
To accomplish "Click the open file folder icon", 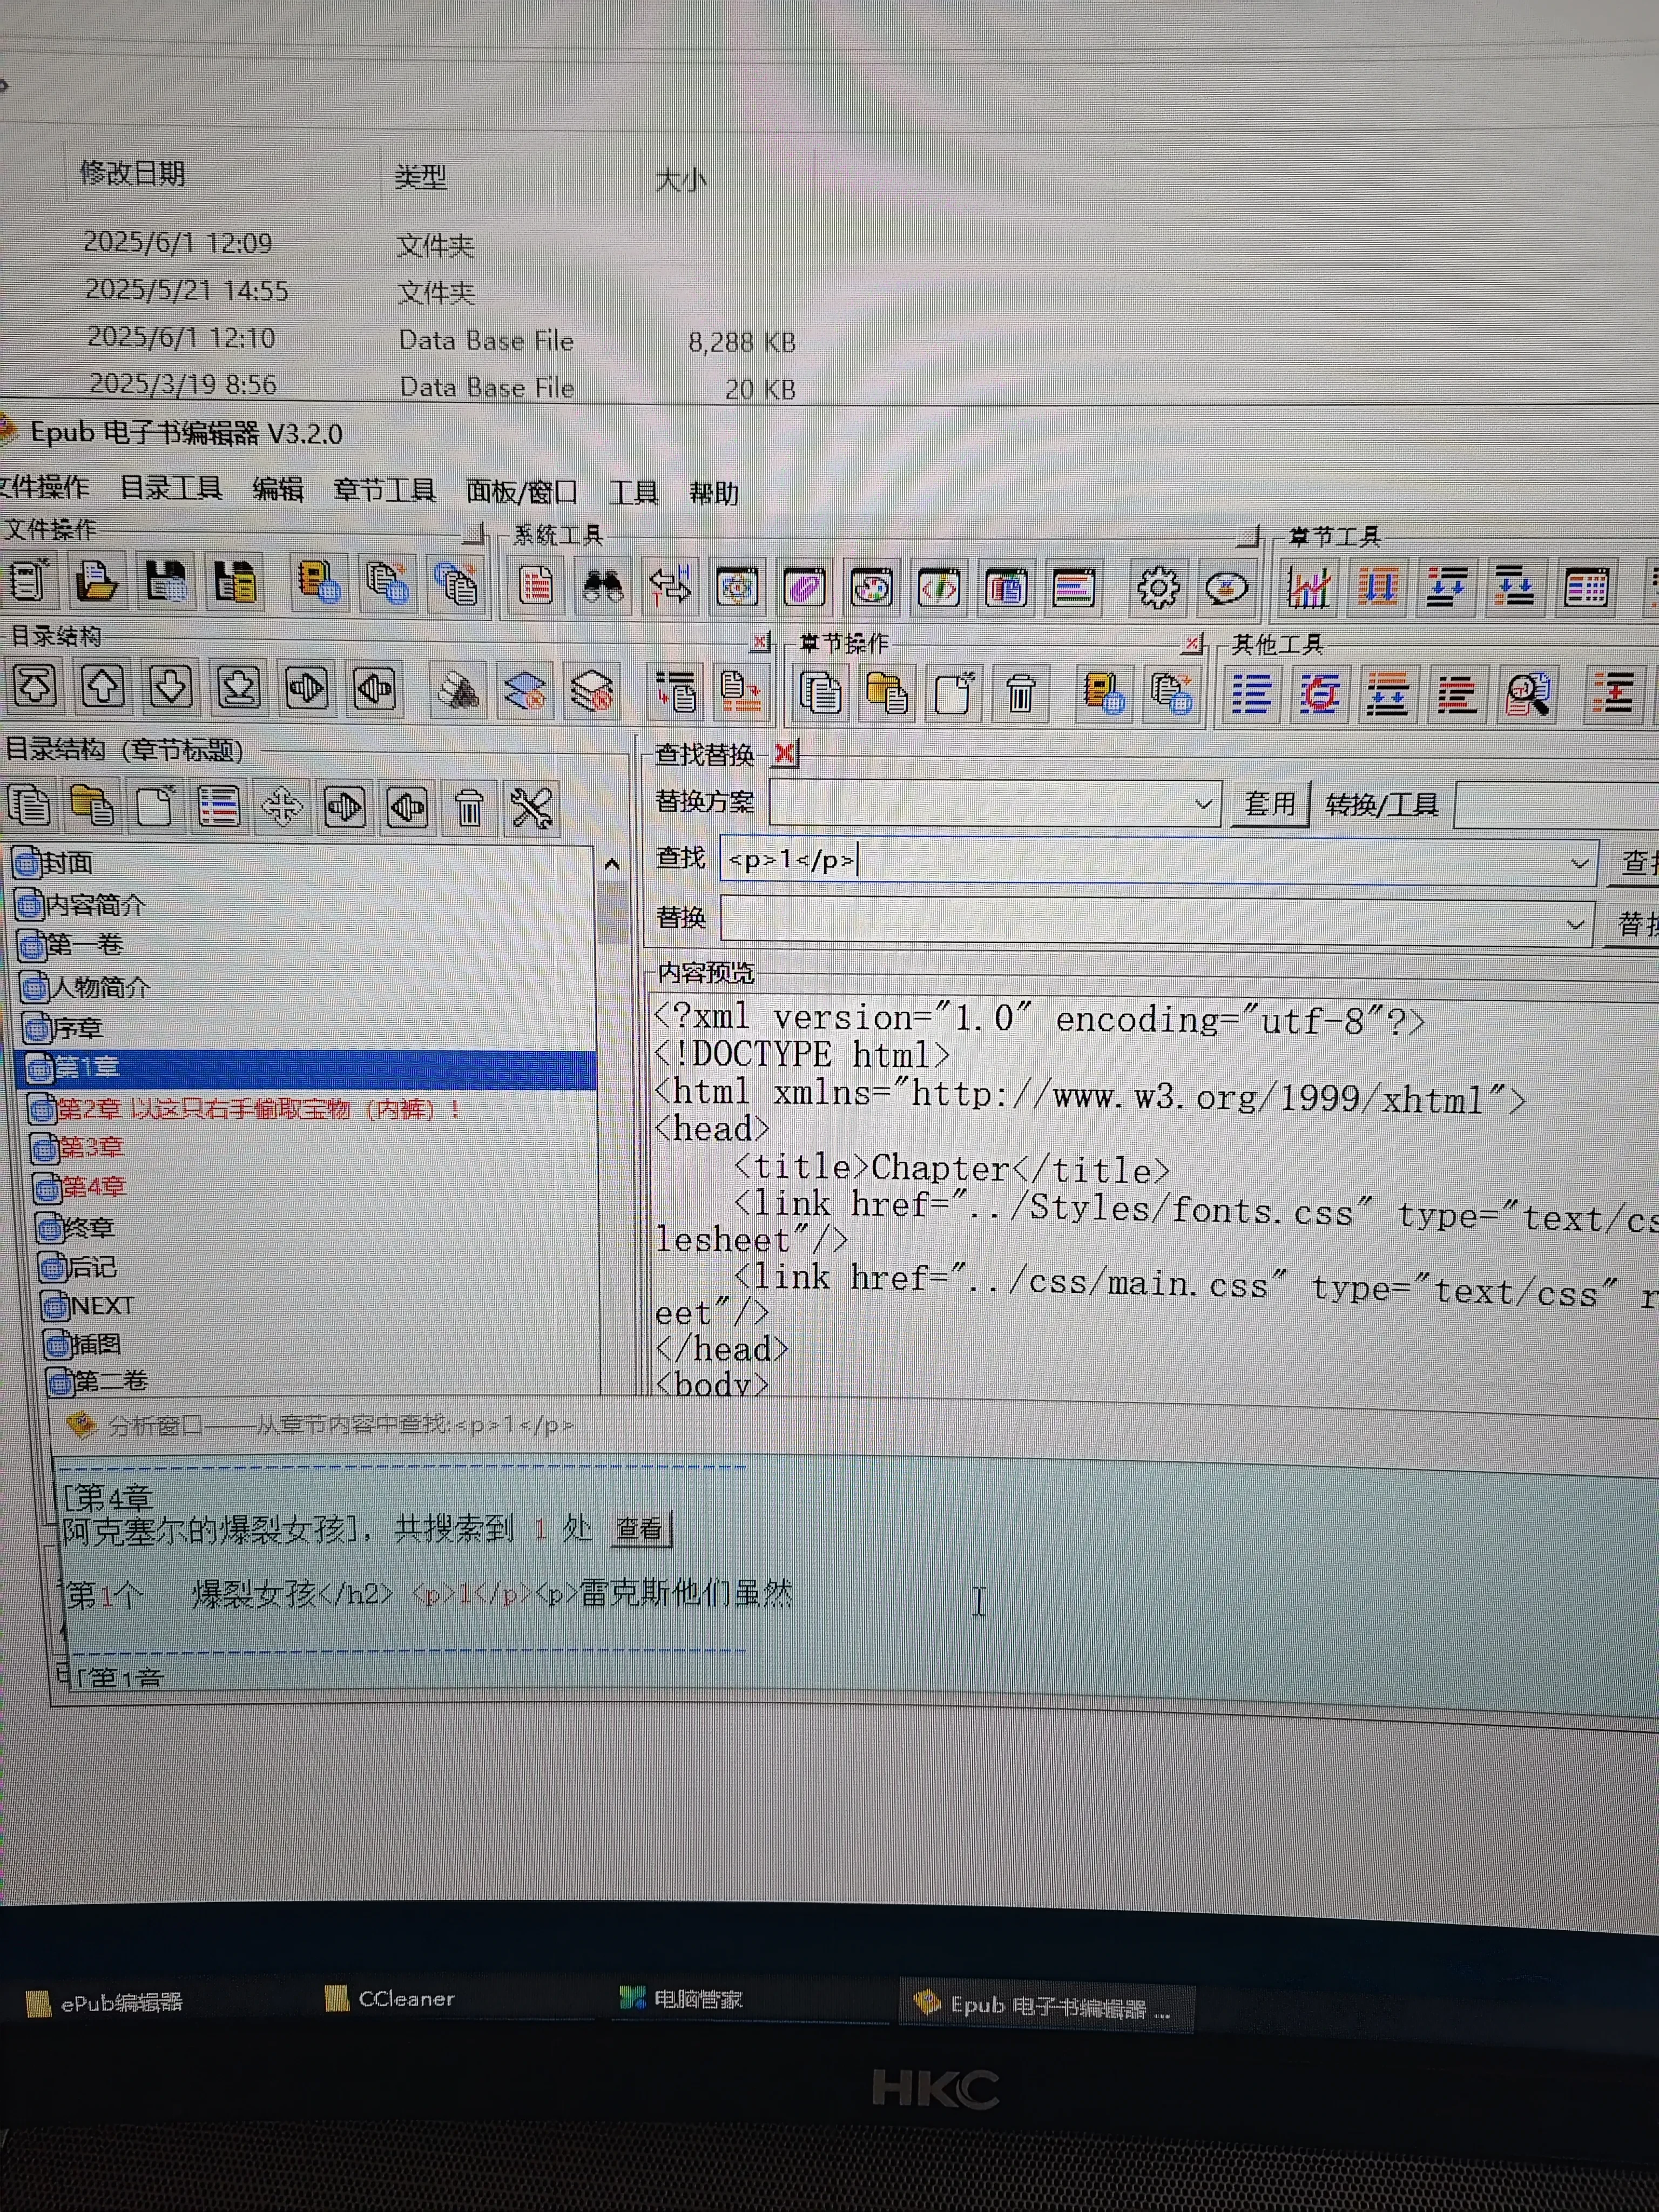I will [x=96, y=581].
